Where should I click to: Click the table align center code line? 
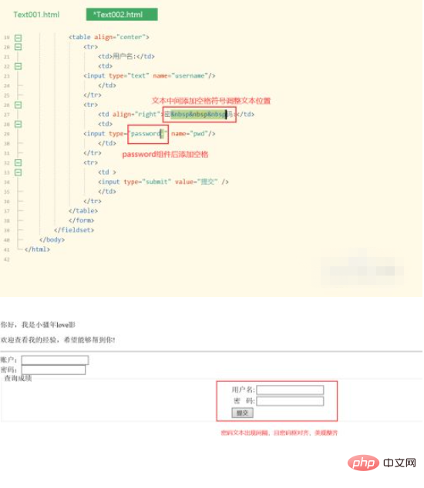click(x=109, y=37)
